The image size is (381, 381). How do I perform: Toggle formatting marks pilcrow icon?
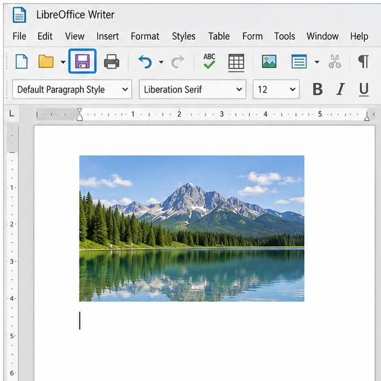click(363, 61)
